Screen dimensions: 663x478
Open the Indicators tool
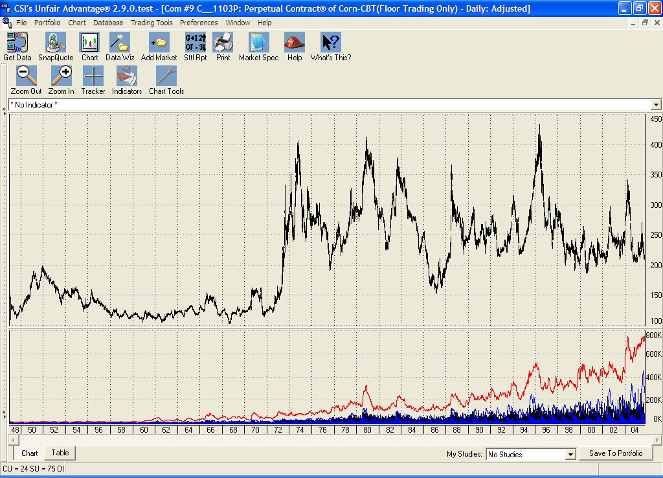[127, 80]
